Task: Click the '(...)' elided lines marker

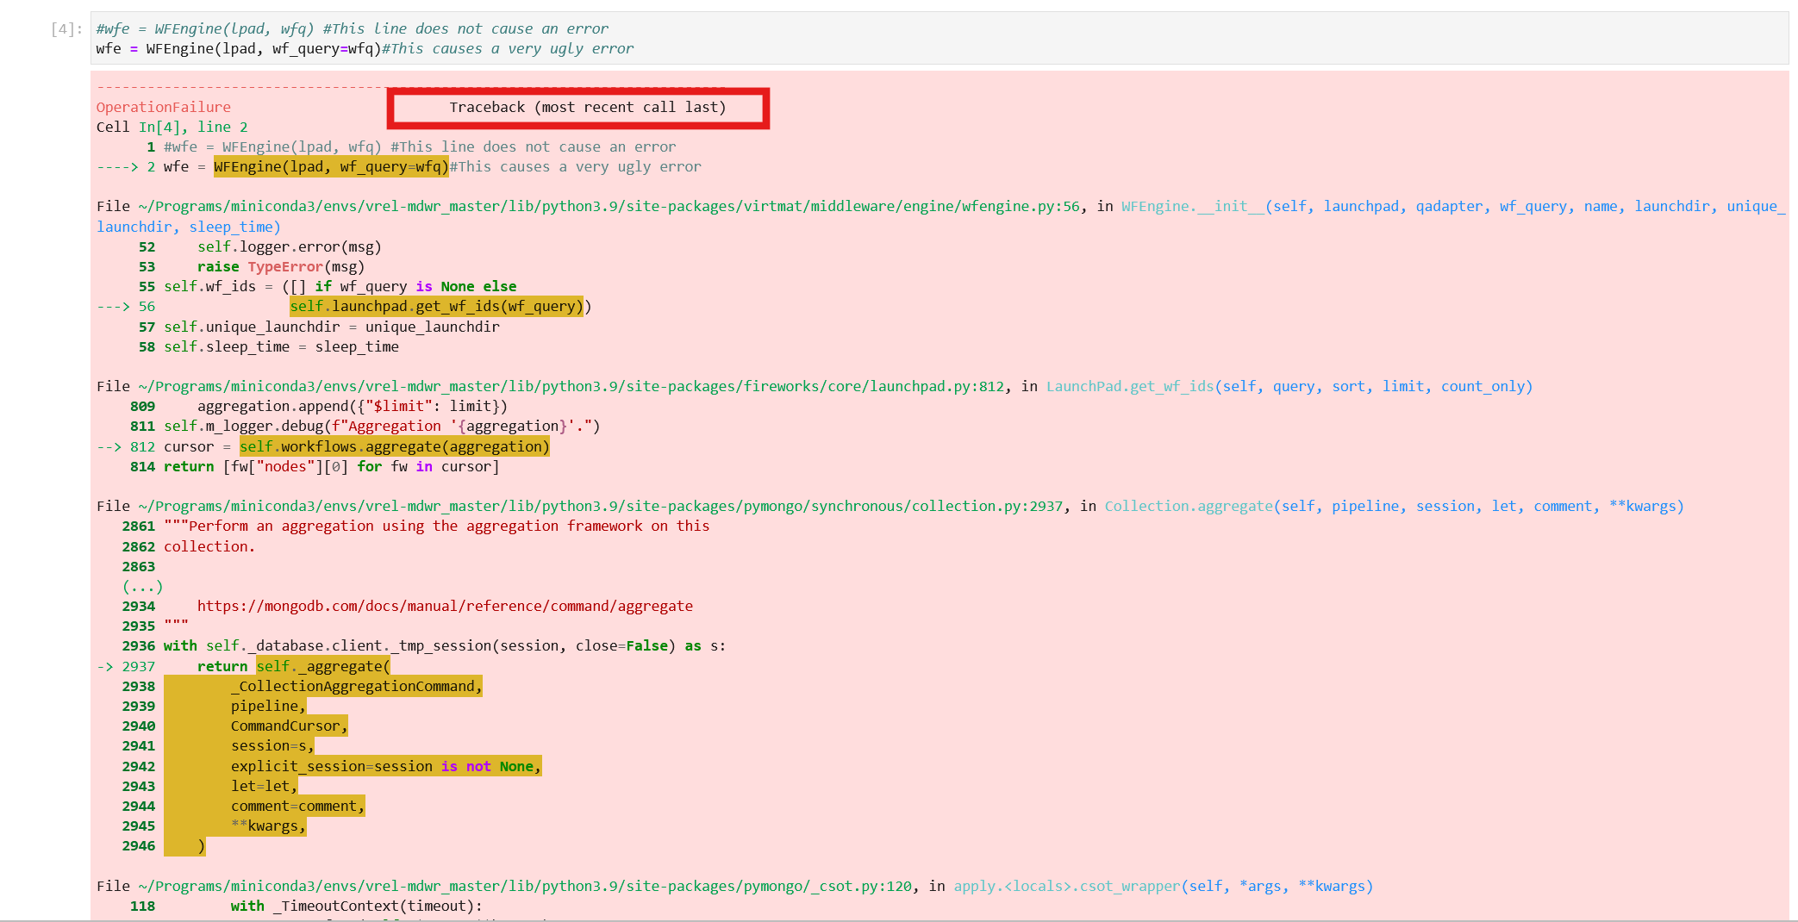Action: click(x=142, y=586)
